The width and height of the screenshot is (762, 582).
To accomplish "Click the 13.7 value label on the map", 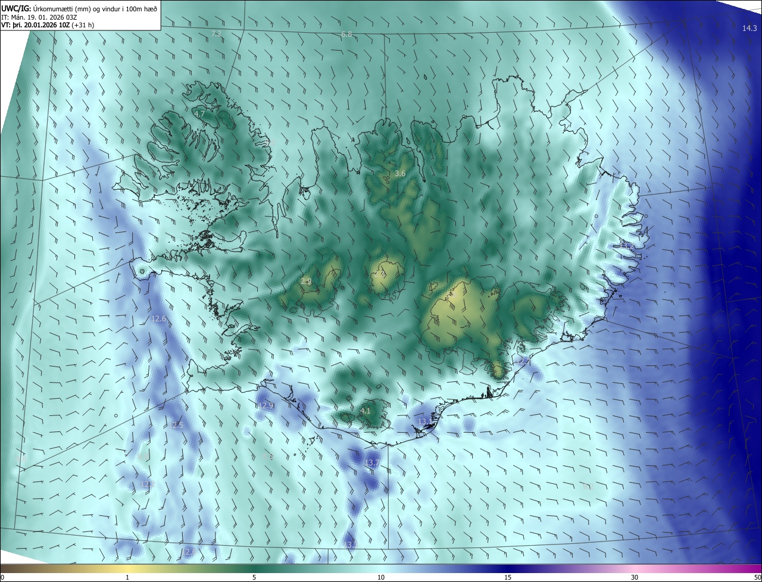I will [372, 462].
